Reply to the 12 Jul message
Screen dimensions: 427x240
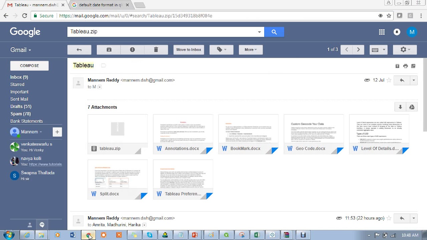pos(402,80)
